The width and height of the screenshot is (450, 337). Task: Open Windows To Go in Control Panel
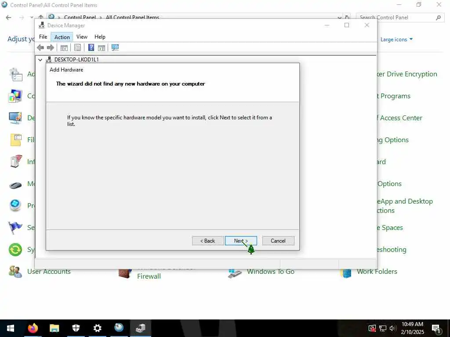tap(271, 271)
